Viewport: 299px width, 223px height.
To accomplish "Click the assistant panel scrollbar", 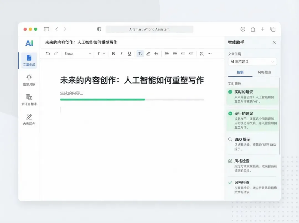I will coord(280,116).
